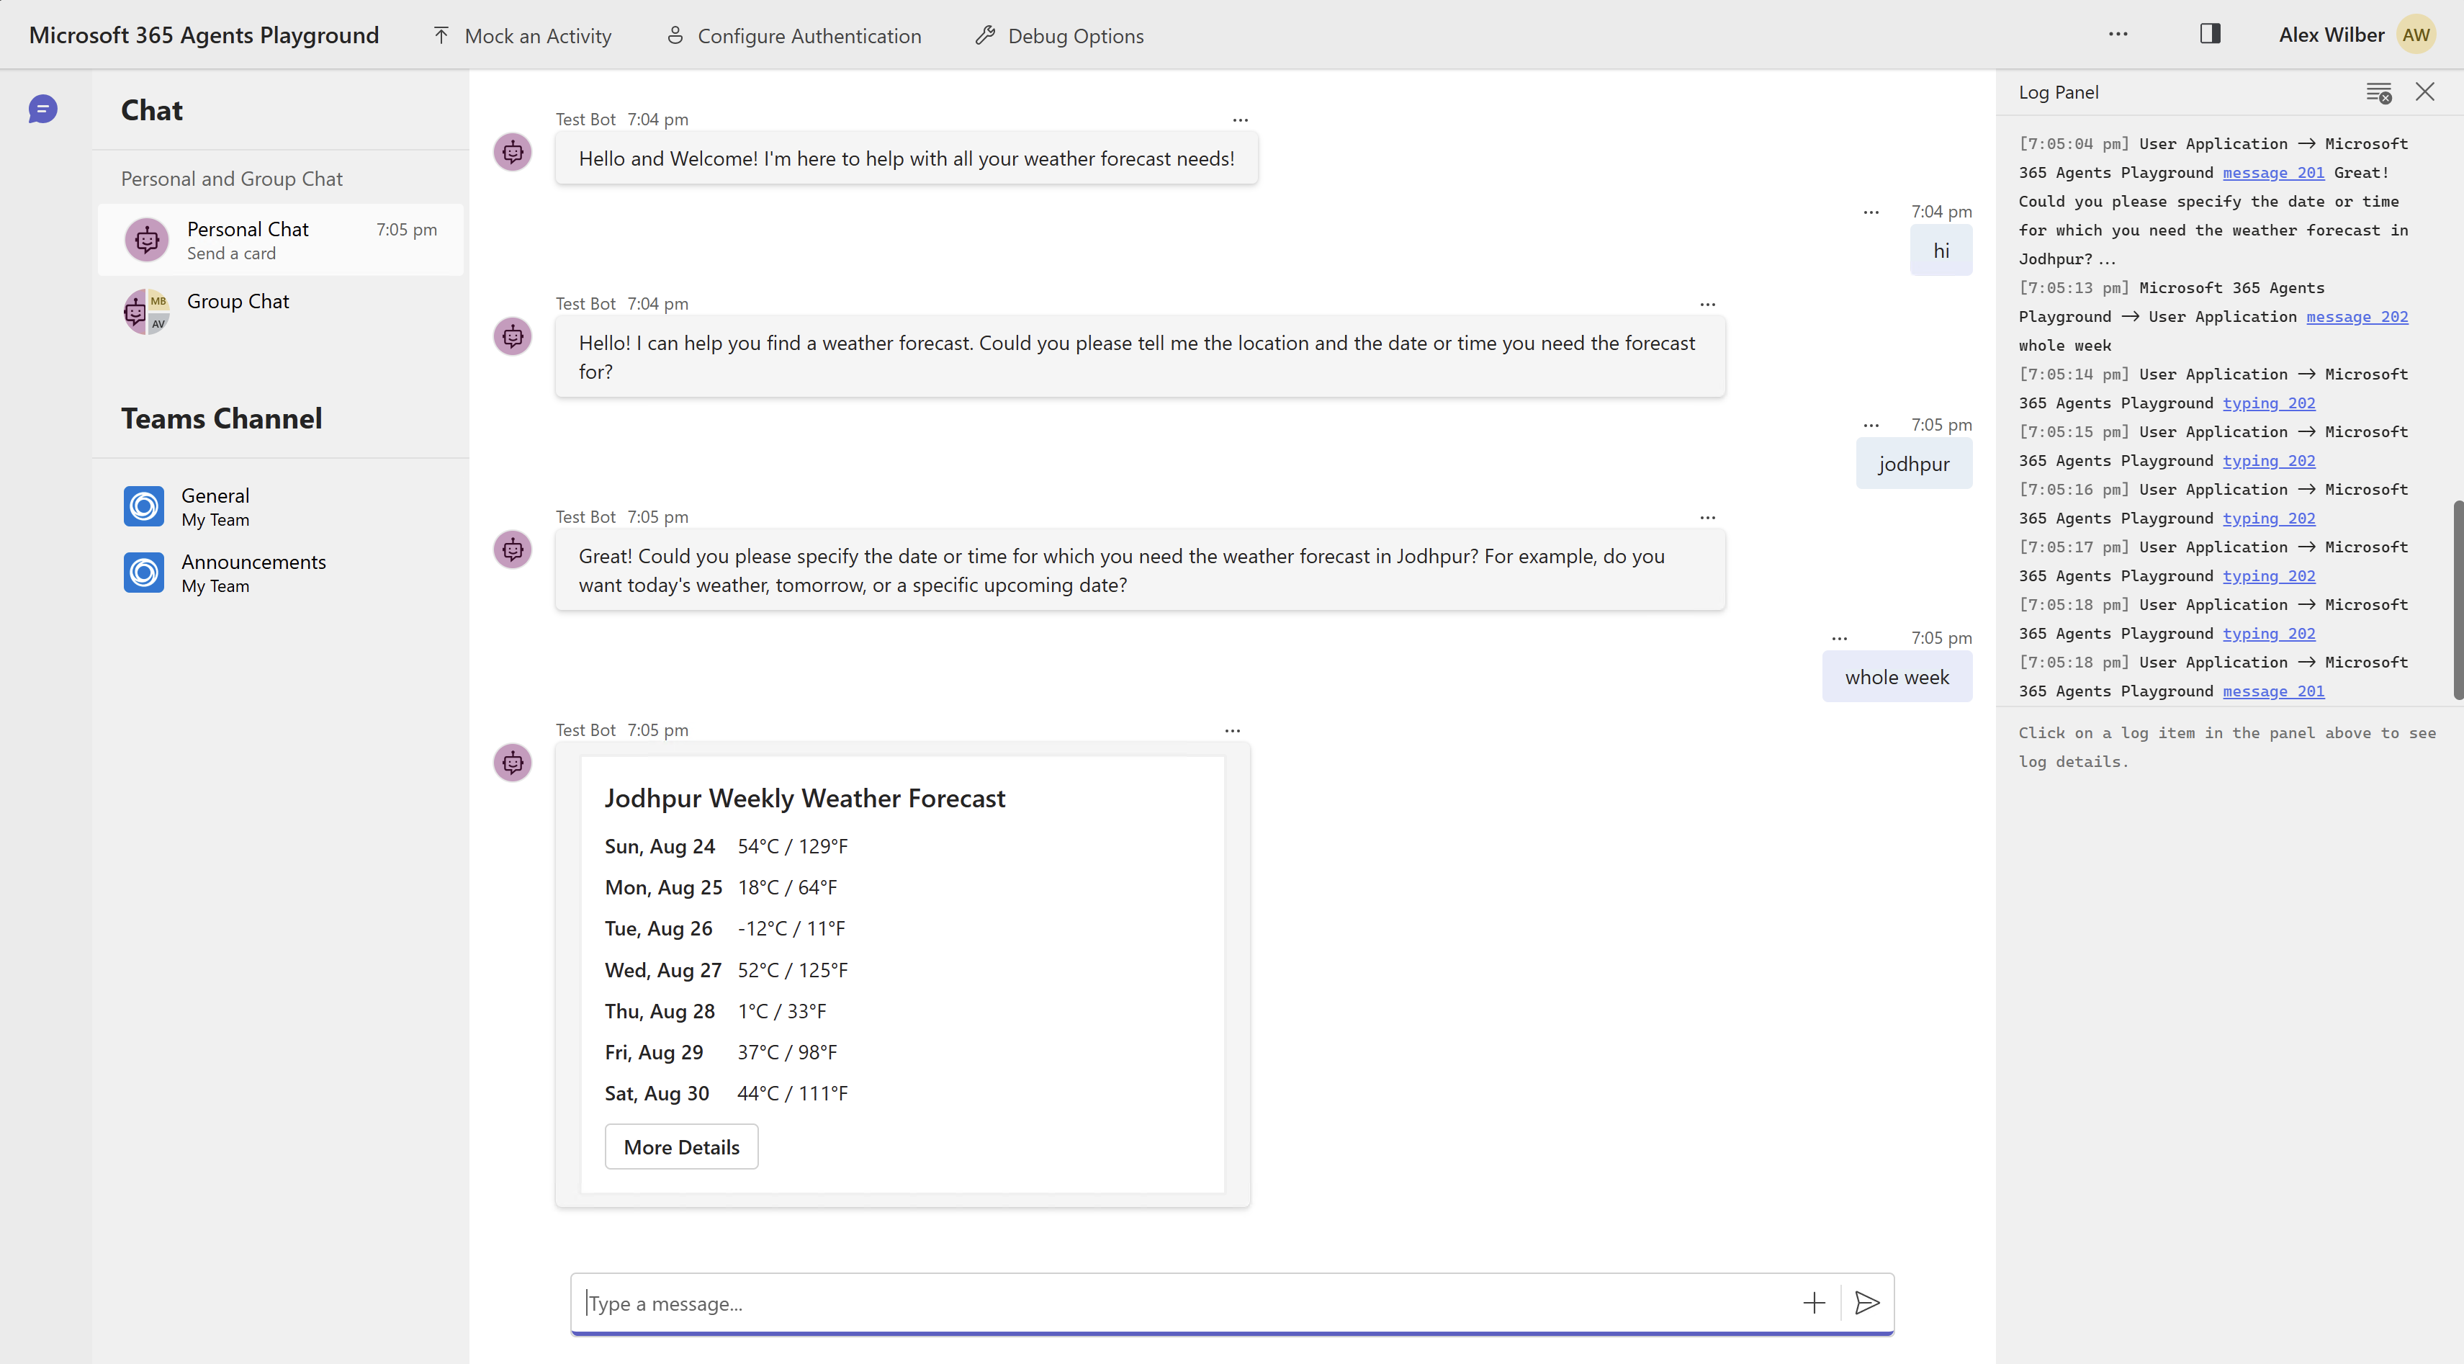This screenshot has height=1364, width=2464.
Task: Click the send message arrow icon
Action: [1866, 1303]
